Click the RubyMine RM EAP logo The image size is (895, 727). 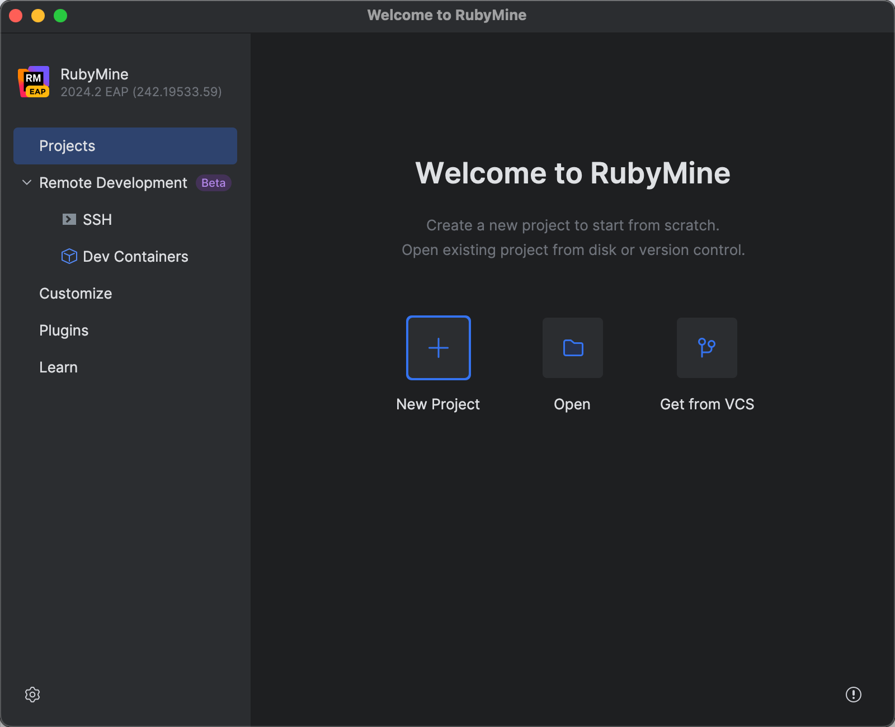tap(34, 82)
